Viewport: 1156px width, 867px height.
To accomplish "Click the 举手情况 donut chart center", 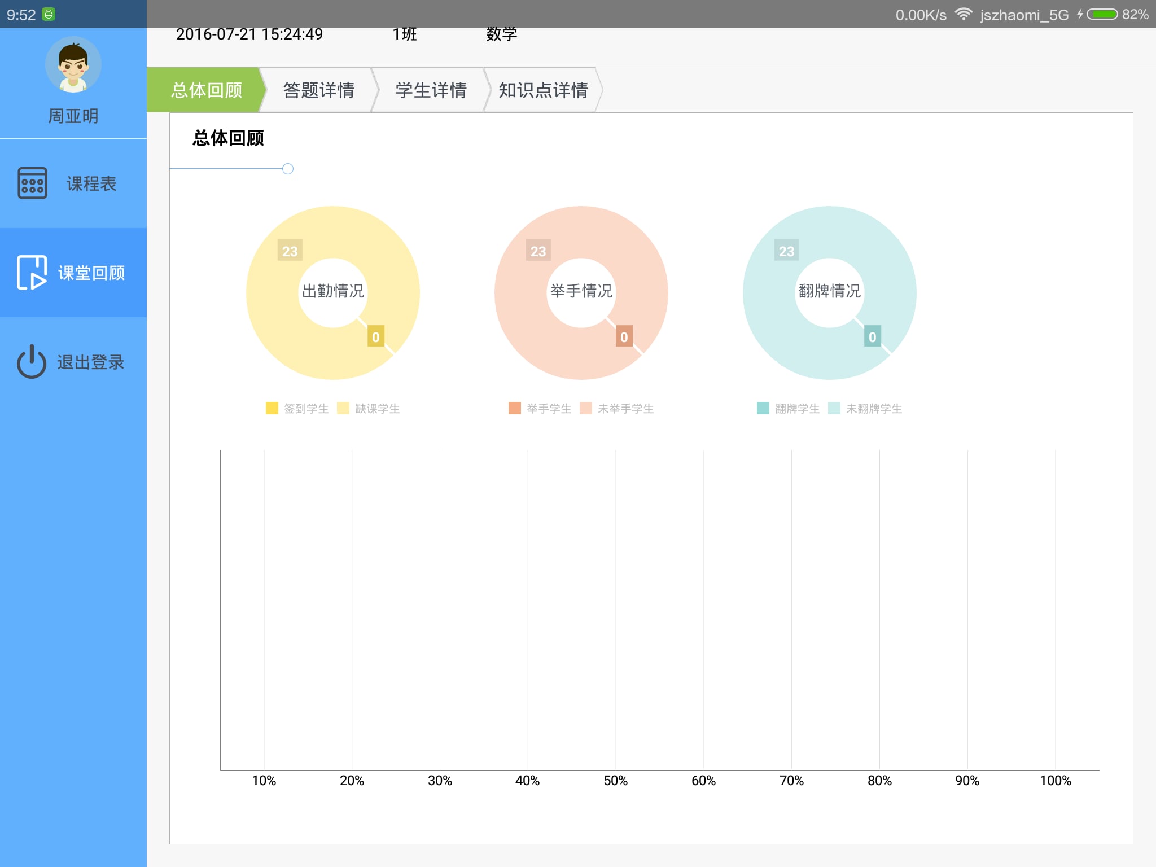I will point(581,292).
